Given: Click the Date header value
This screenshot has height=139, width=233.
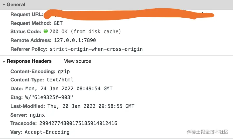Looking at the screenshot, I should [69, 88].
